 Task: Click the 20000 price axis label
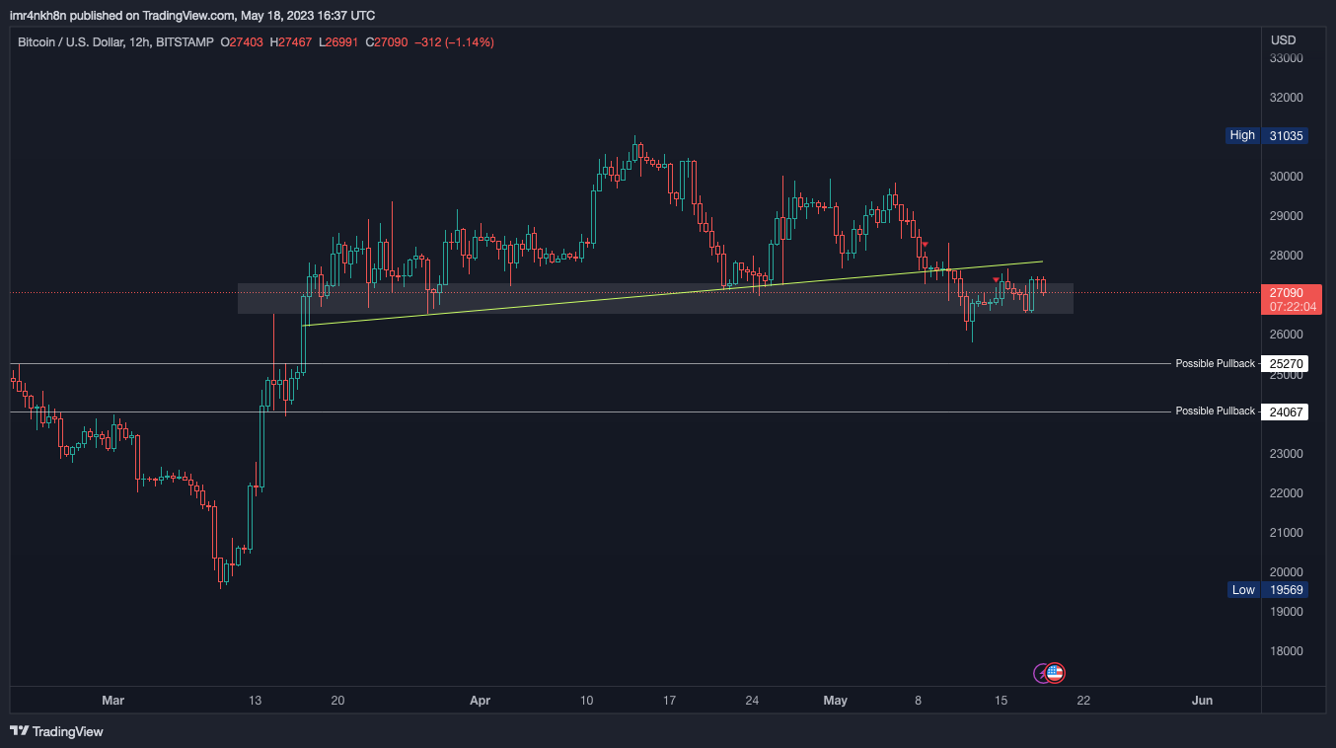click(1287, 572)
